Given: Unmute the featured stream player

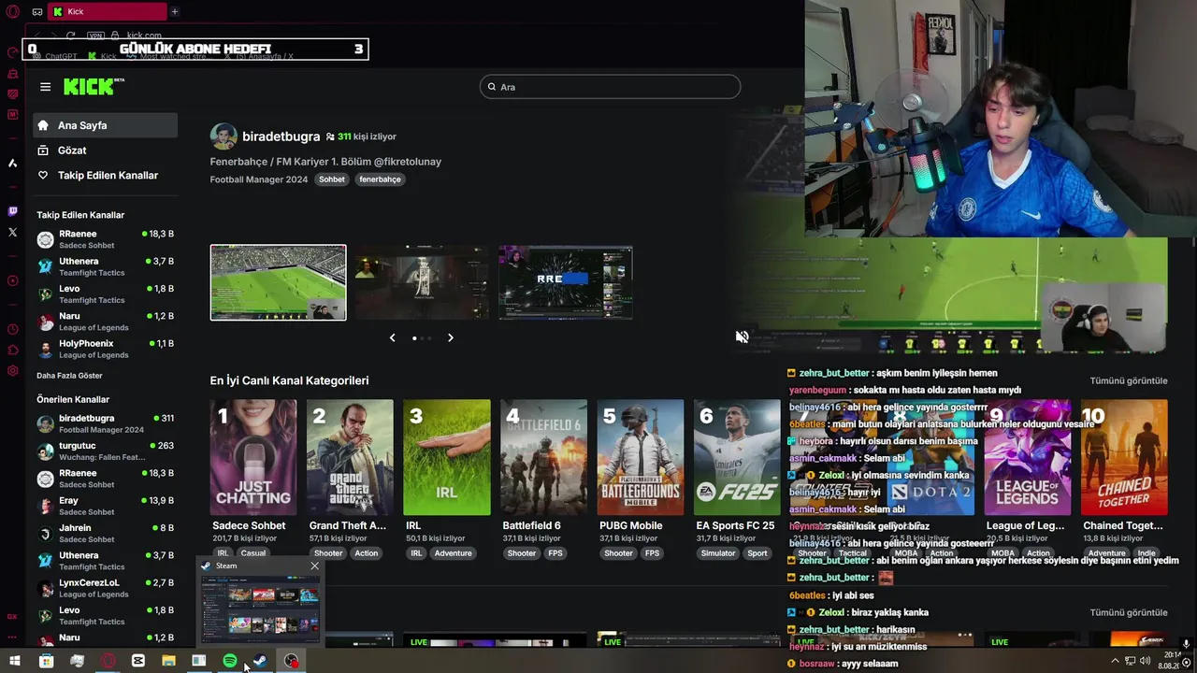Looking at the screenshot, I should [x=742, y=336].
